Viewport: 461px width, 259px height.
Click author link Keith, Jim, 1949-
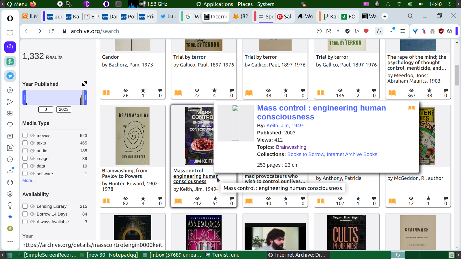(x=285, y=125)
